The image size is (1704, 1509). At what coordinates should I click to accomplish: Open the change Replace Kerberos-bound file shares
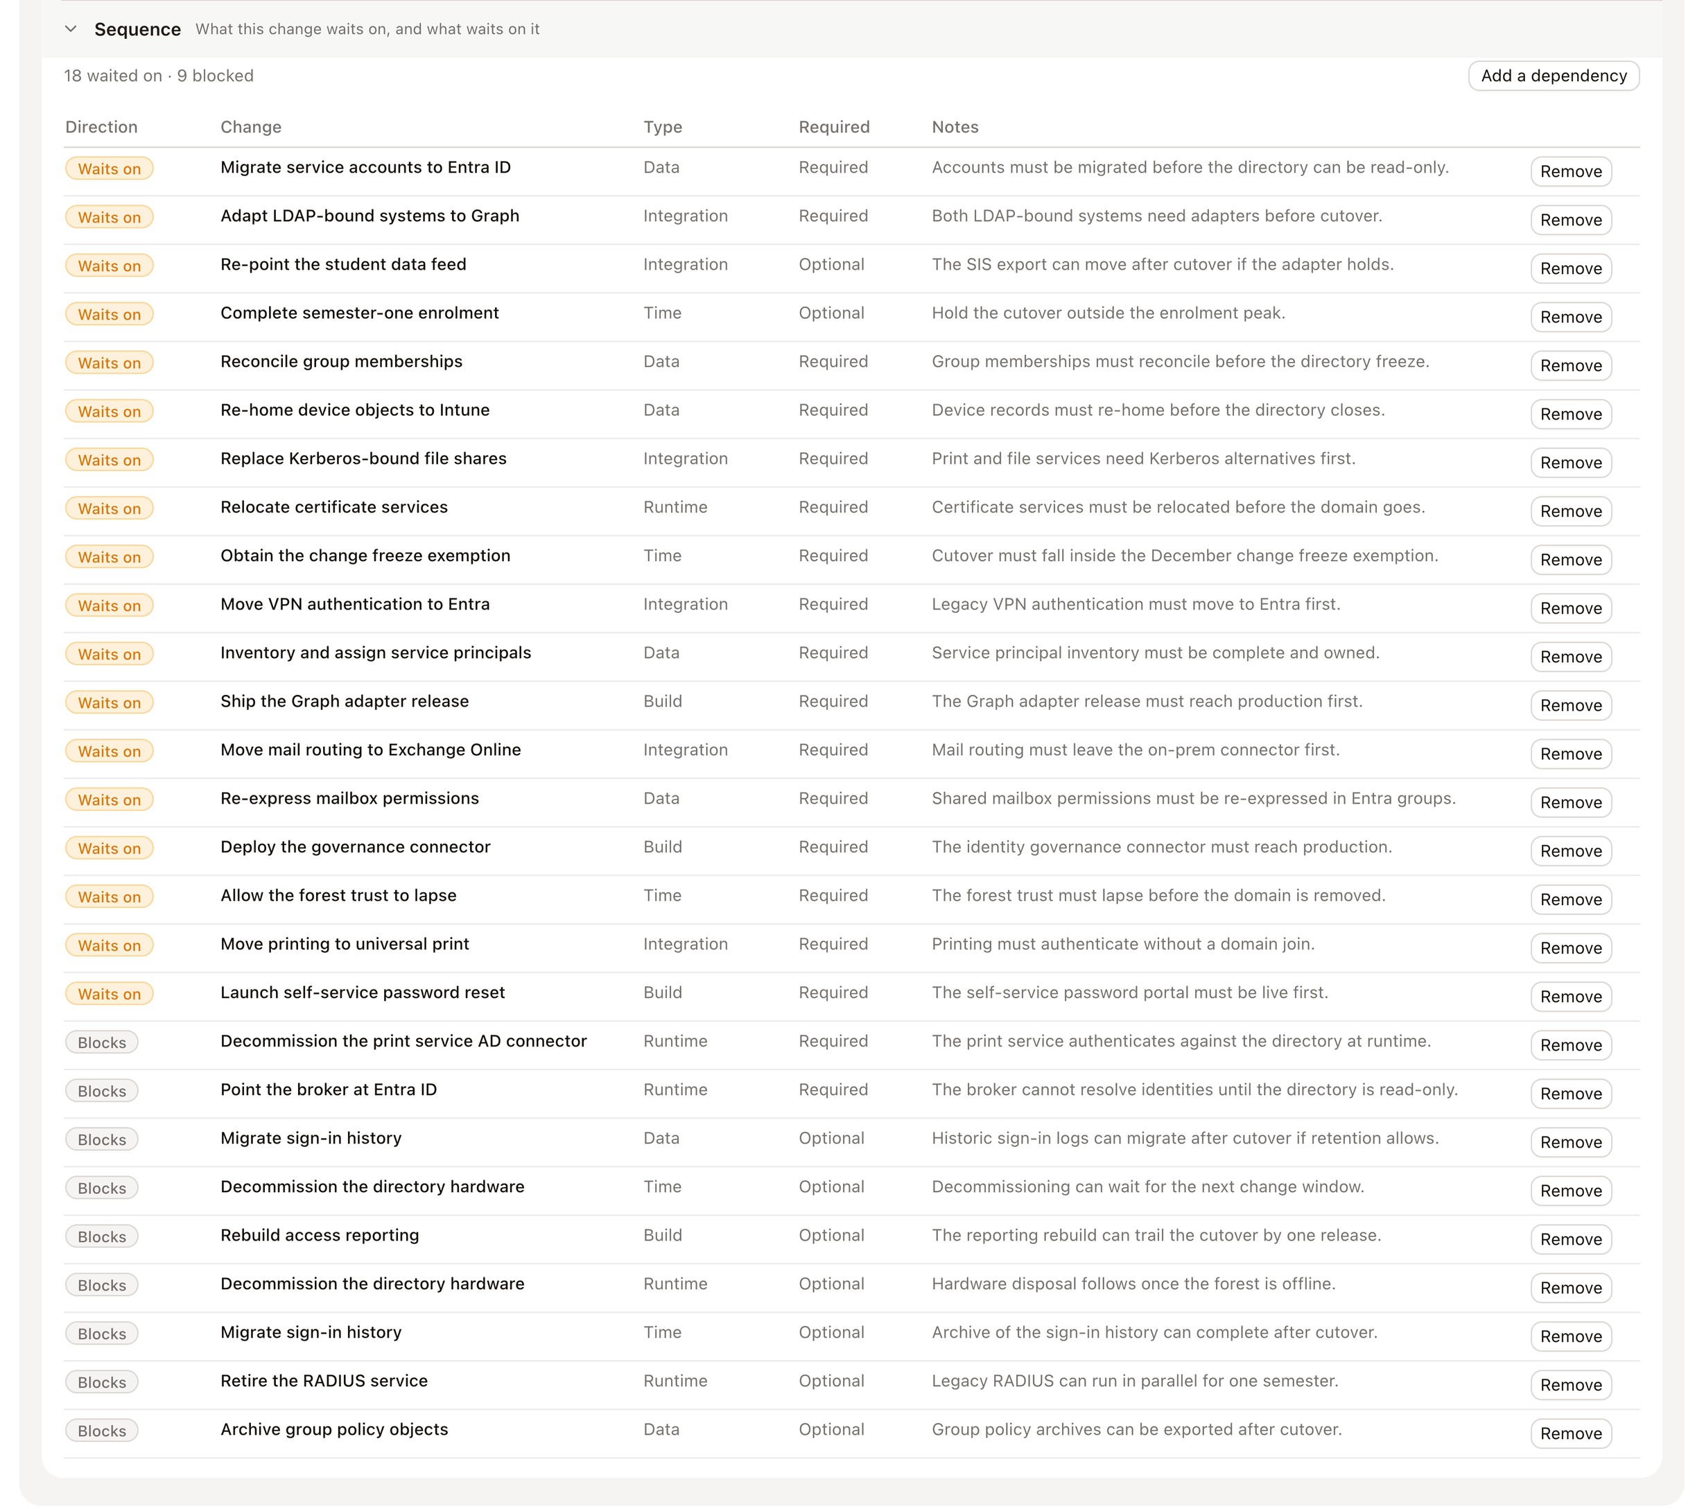click(363, 458)
